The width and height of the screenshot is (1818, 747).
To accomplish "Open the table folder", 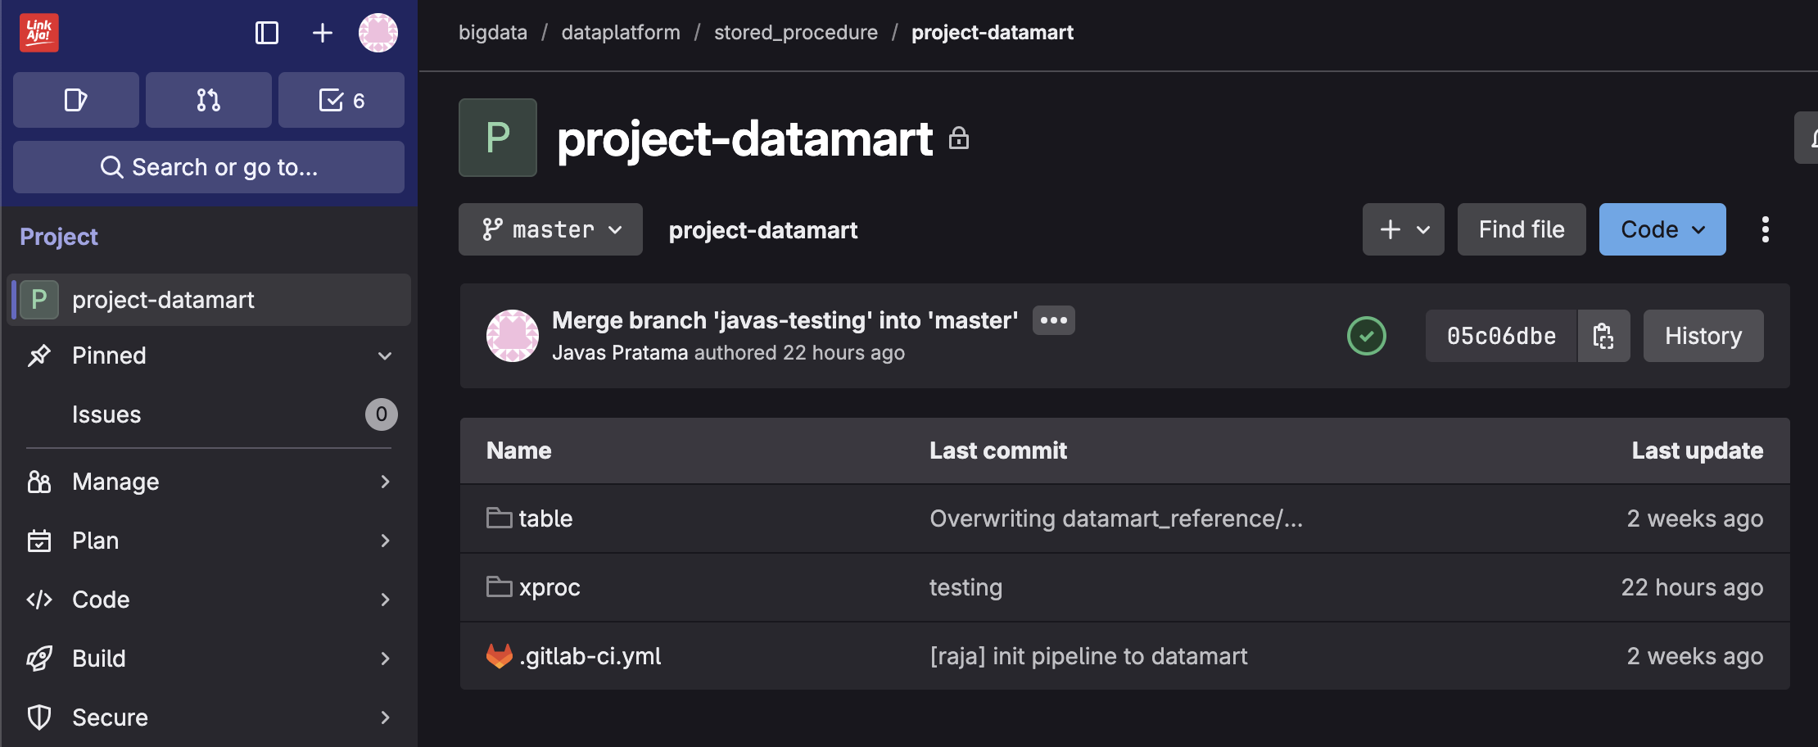I will click(545, 518).
